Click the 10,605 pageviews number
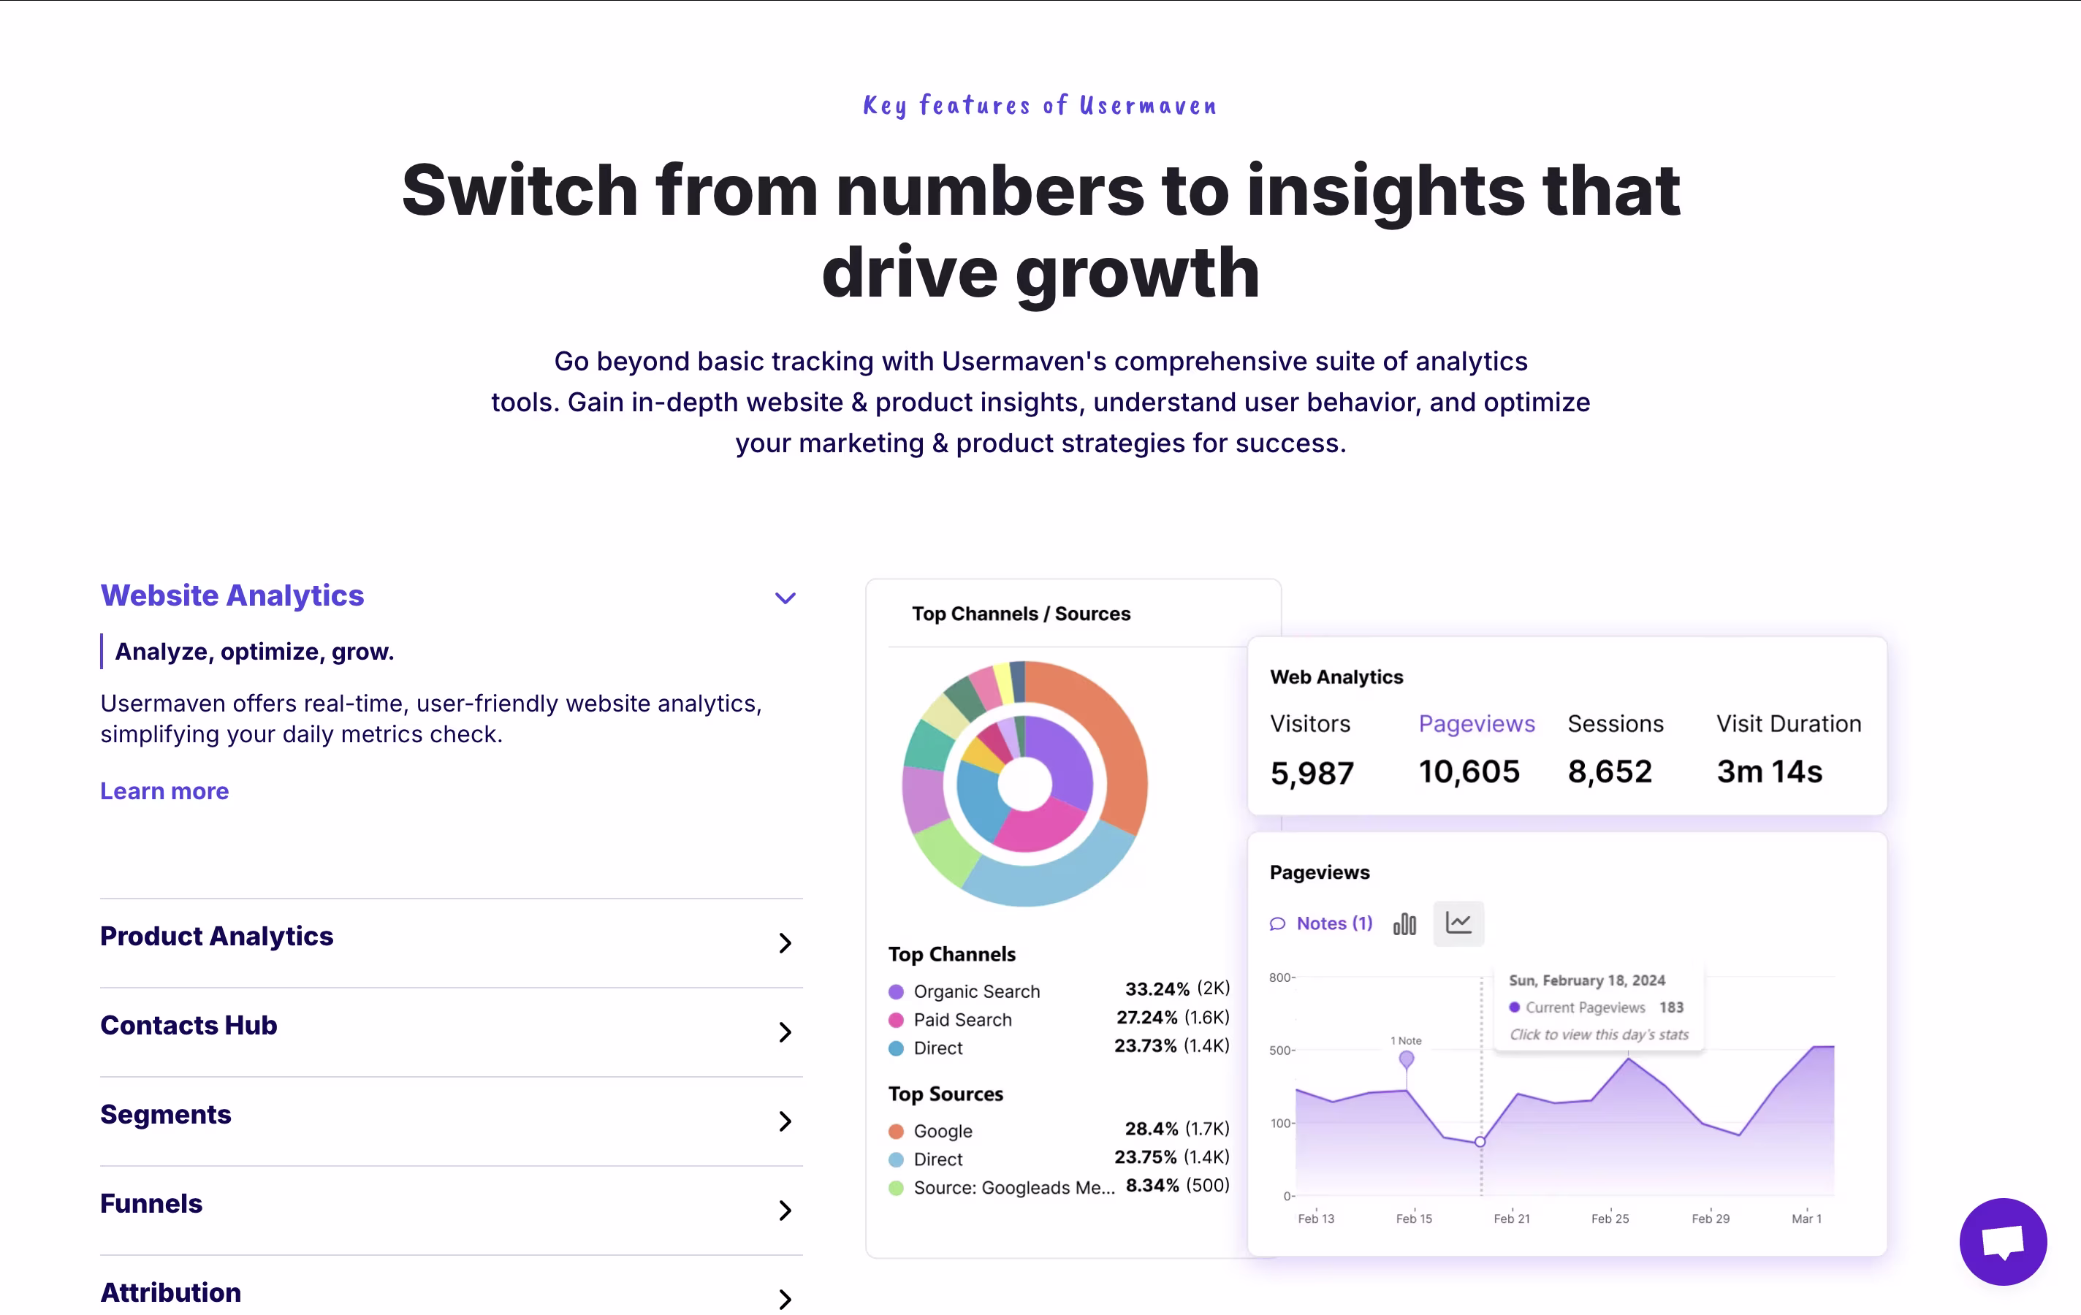Screen dimensions: 2081x1315 (x=1469, y=771)
